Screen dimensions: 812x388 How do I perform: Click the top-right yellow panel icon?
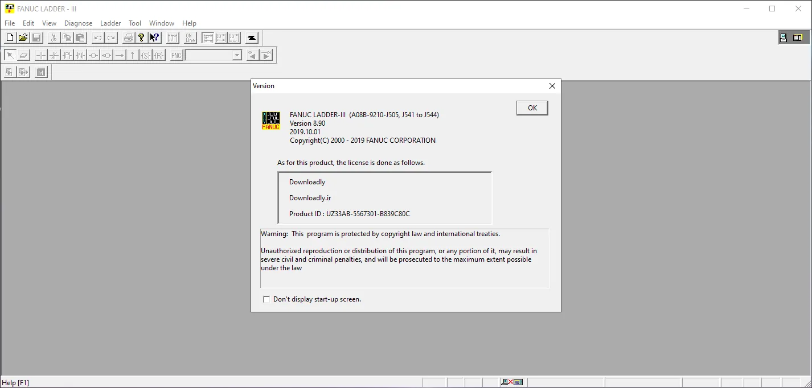coord(797,38)
